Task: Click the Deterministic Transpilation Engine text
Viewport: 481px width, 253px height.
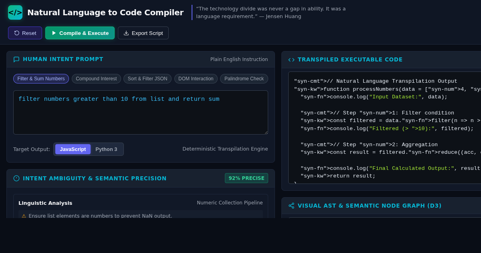Action: click(x=225, y=149)
